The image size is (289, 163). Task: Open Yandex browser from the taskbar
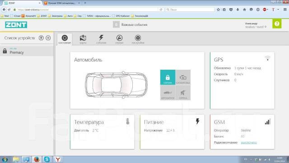[x=58, y=159]
